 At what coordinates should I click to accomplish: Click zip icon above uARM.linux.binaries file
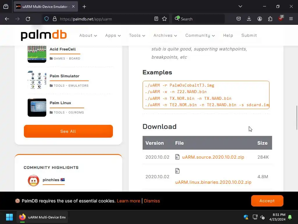177,171
